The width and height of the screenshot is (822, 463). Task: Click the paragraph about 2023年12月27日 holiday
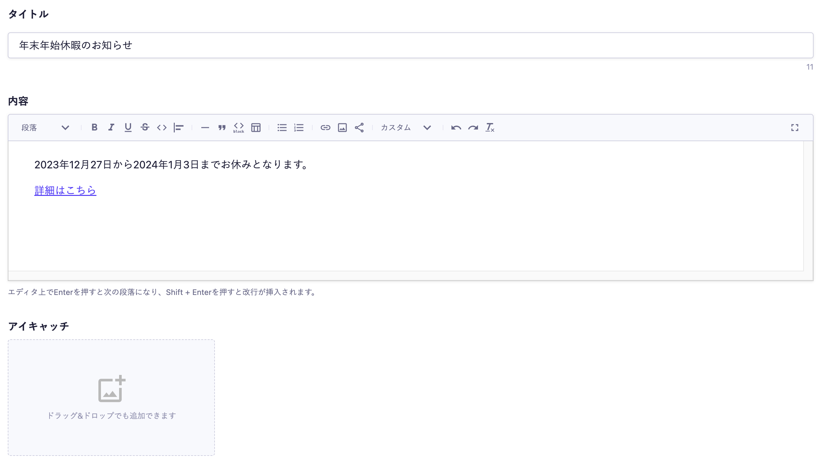[x=172, y=164]
